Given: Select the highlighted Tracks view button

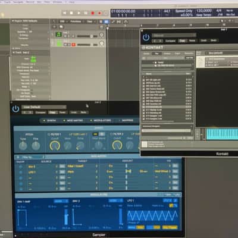Looking at the screenshot, I should [107, 21].
